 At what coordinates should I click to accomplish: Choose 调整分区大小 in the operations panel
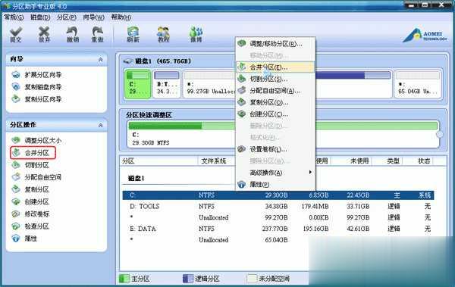coord(37,141)
